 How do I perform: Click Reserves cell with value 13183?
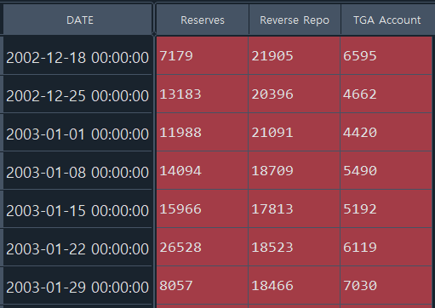tap(203, 94)
